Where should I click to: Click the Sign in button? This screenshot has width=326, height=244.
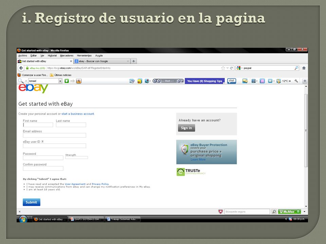pos(186,128)
